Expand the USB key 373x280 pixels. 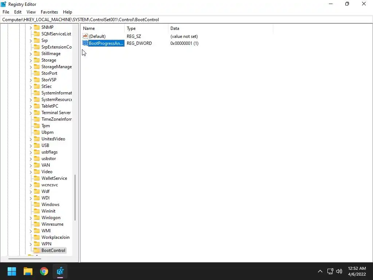(x=31, y=146)
